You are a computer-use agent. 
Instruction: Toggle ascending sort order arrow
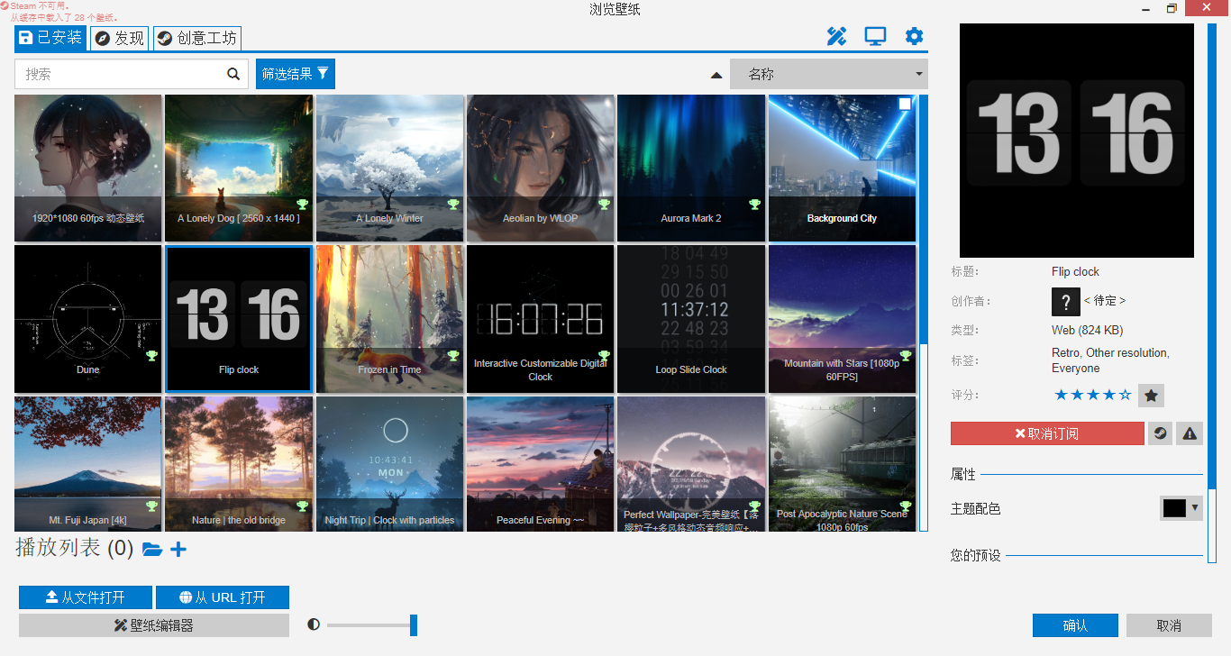click(x=716, y=75)
